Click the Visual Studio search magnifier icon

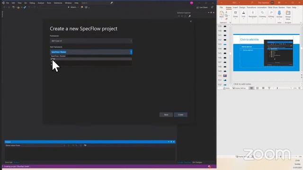(x=112, y=3)
